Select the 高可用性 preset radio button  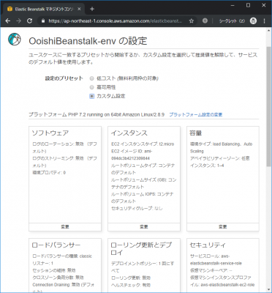(91, 87)
